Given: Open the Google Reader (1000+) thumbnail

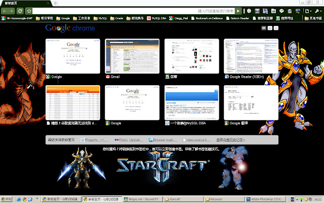Looking at the screenshot, I should pyautogui.click(x=251, y=56).
